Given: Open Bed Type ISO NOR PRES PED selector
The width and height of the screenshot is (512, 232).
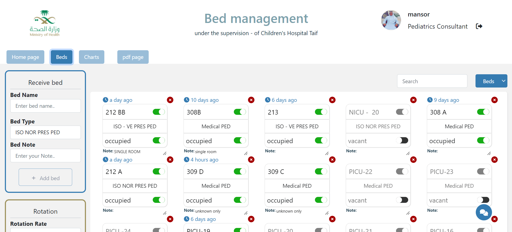Looking at the screenshot, I should coord(45,132).
